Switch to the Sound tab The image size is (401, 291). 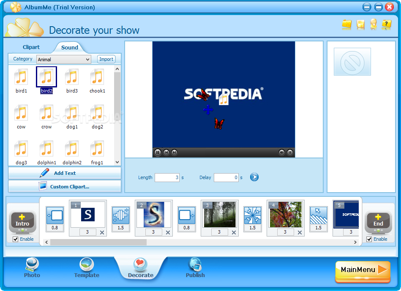pos(70,47)
